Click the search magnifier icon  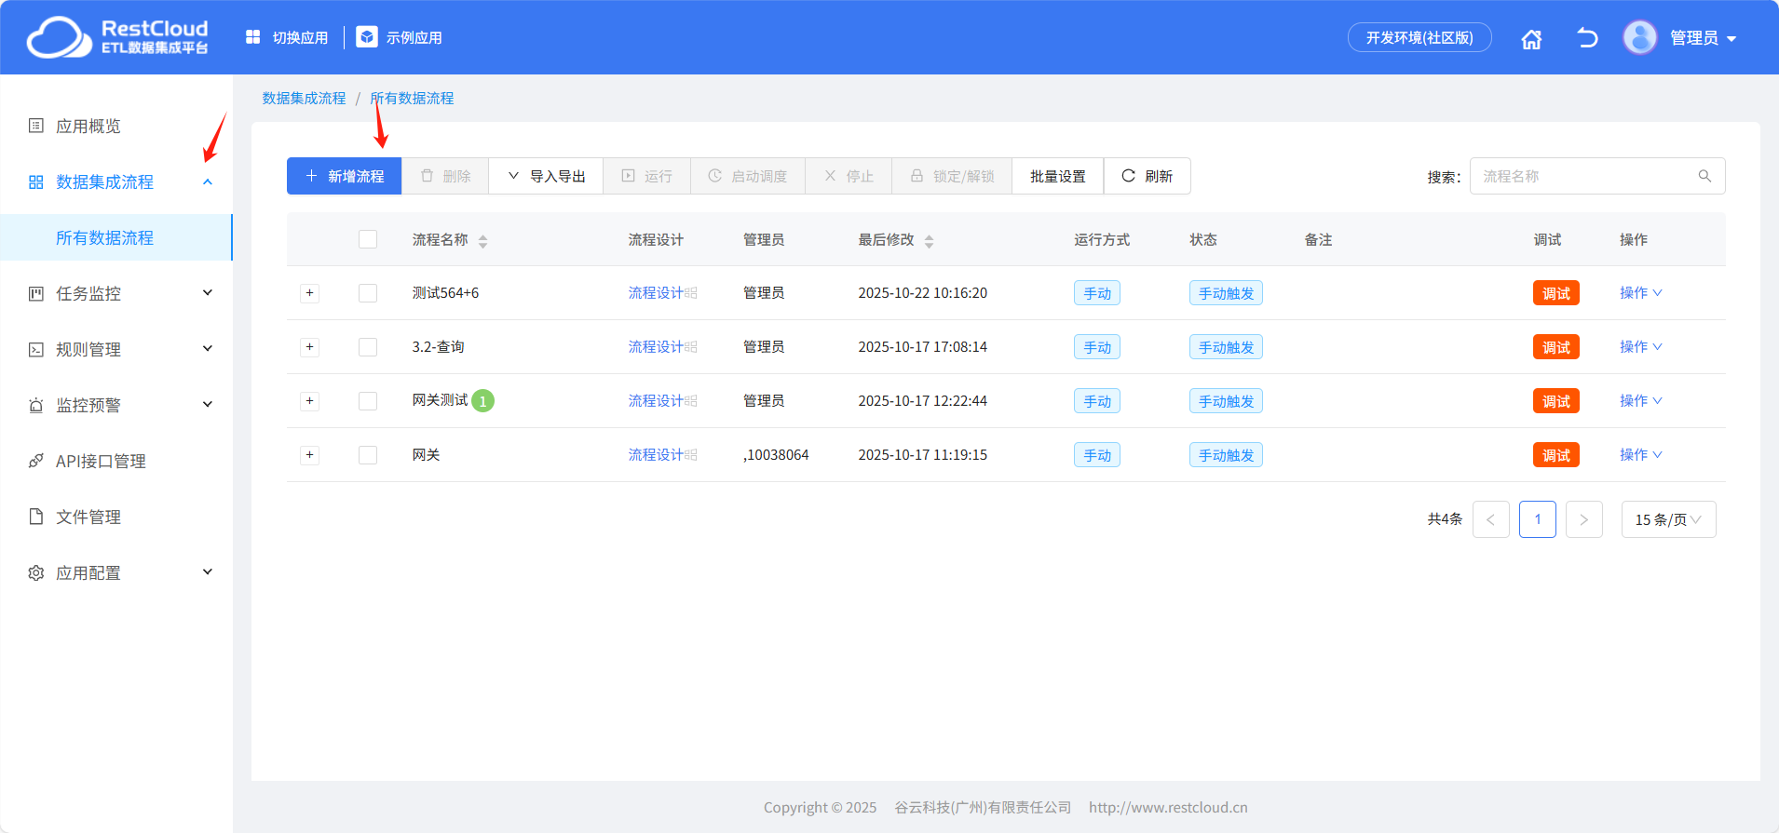[1704, 176]
